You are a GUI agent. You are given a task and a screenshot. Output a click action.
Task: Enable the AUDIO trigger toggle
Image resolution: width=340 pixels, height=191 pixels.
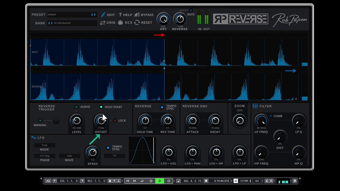tap(76, 107)
